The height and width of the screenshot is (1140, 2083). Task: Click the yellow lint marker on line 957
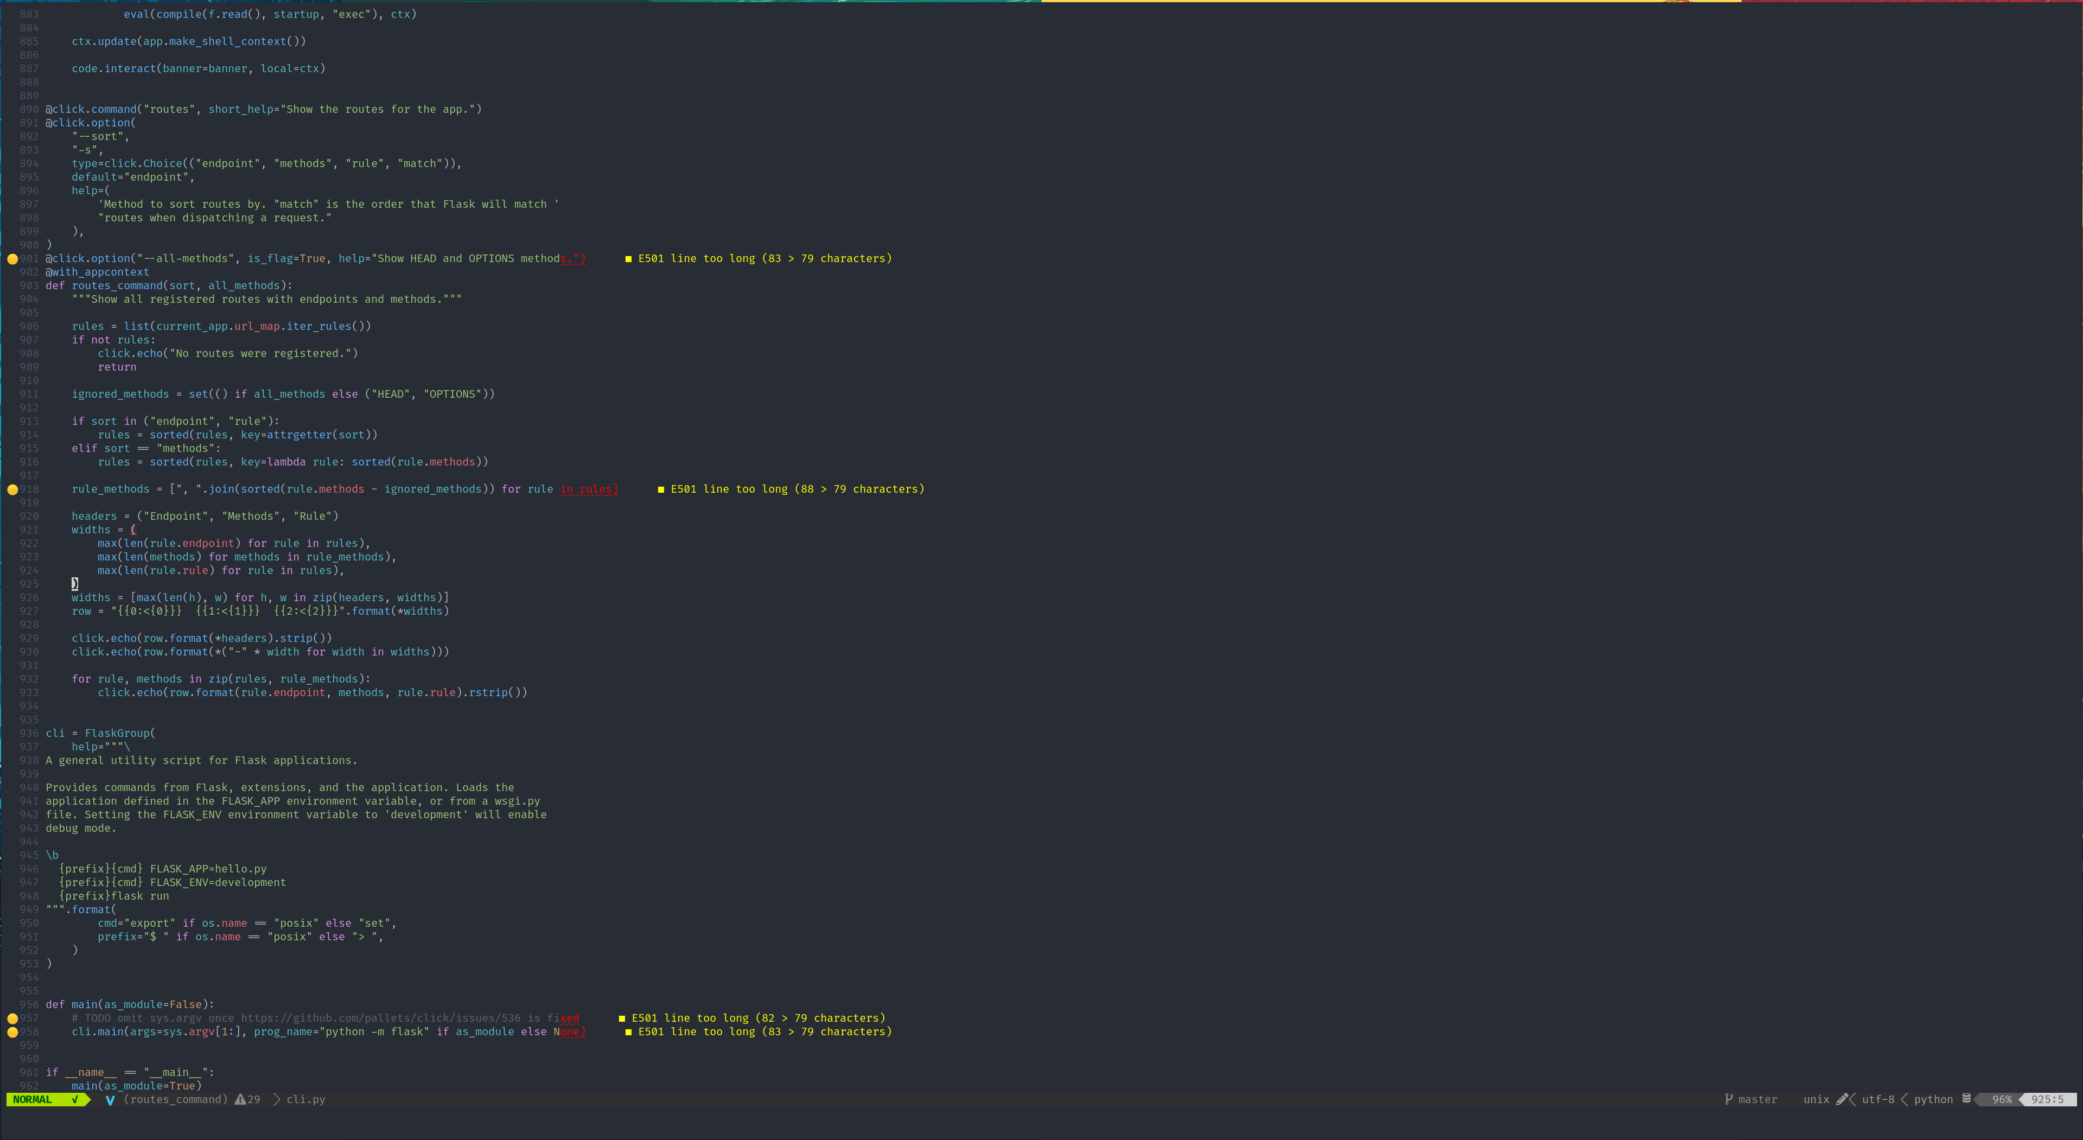[12, 1018]
